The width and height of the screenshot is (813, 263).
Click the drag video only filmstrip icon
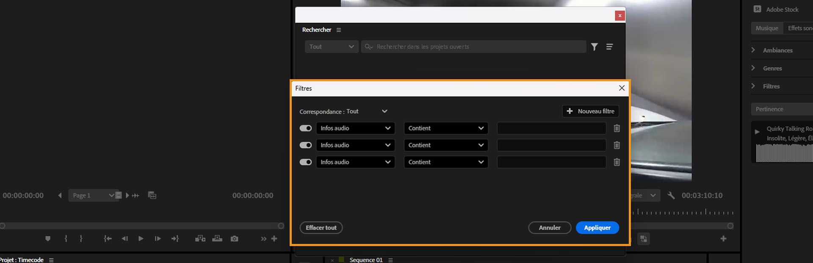(119, 195)
